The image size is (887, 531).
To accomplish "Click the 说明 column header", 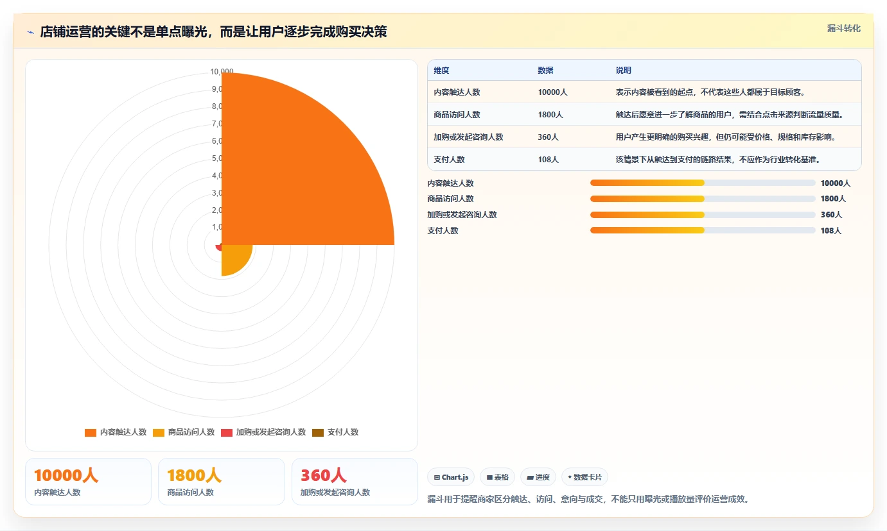I will [623, 71].
